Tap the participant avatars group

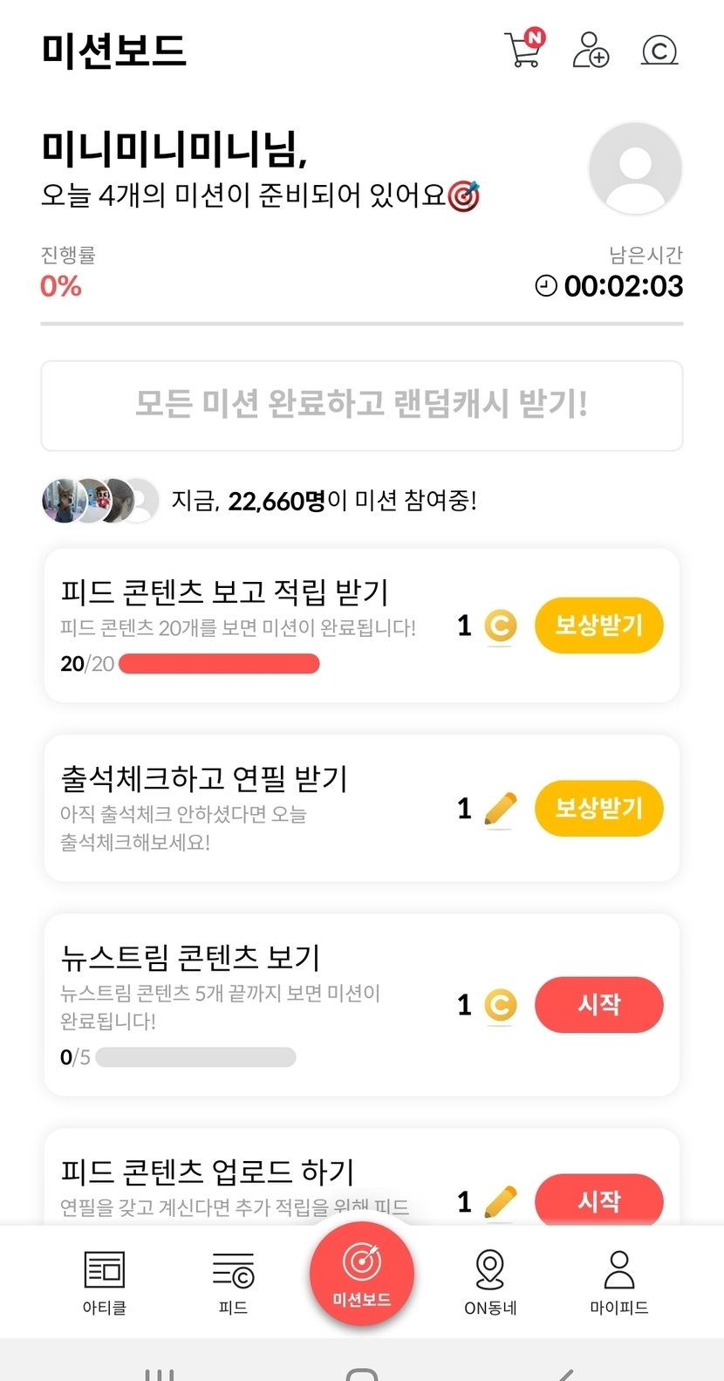(x=100, y=501)
